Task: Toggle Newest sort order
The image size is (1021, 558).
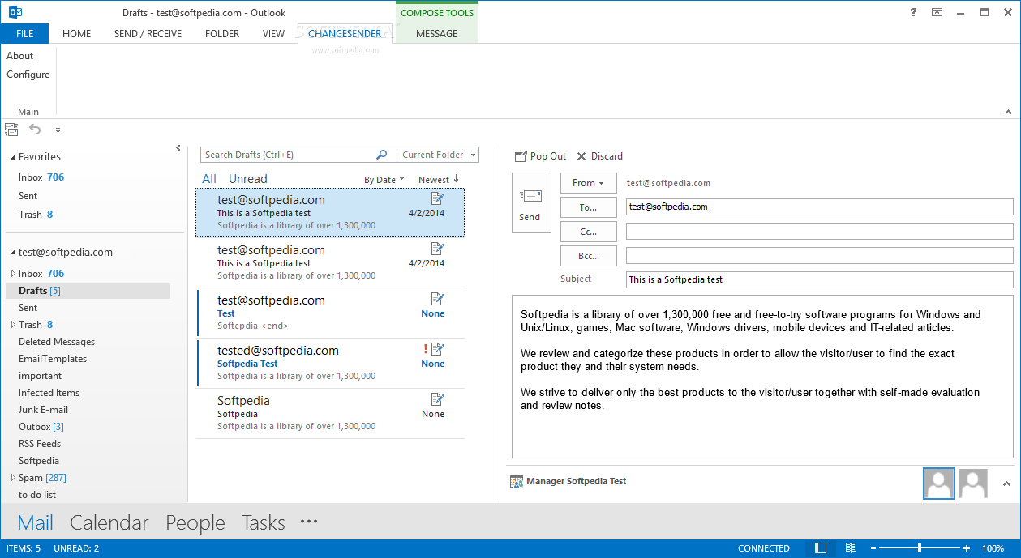Action: tap(439, 180)
